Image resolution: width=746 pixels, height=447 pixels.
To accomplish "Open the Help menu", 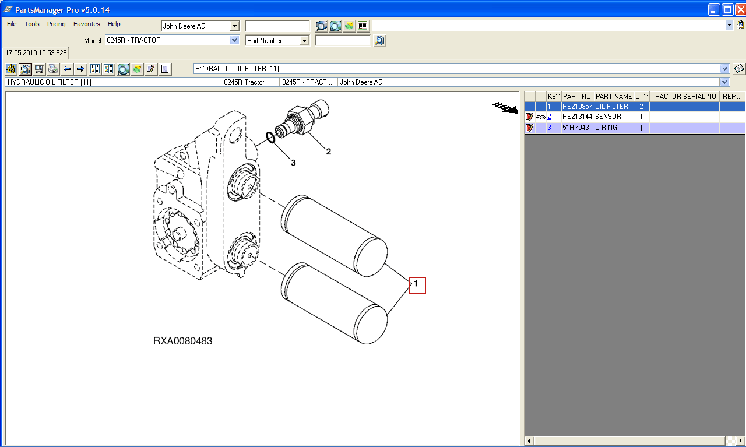I will [x=114, y=24].
